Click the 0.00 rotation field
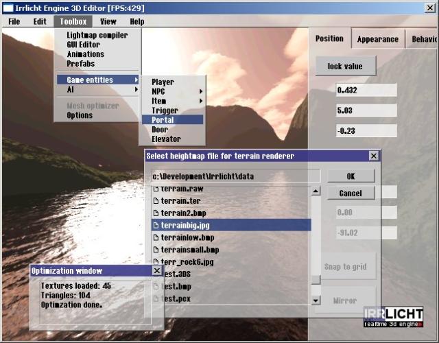This screenshot has width=439, height=343. pyautogui.click(x=366, y=212)
